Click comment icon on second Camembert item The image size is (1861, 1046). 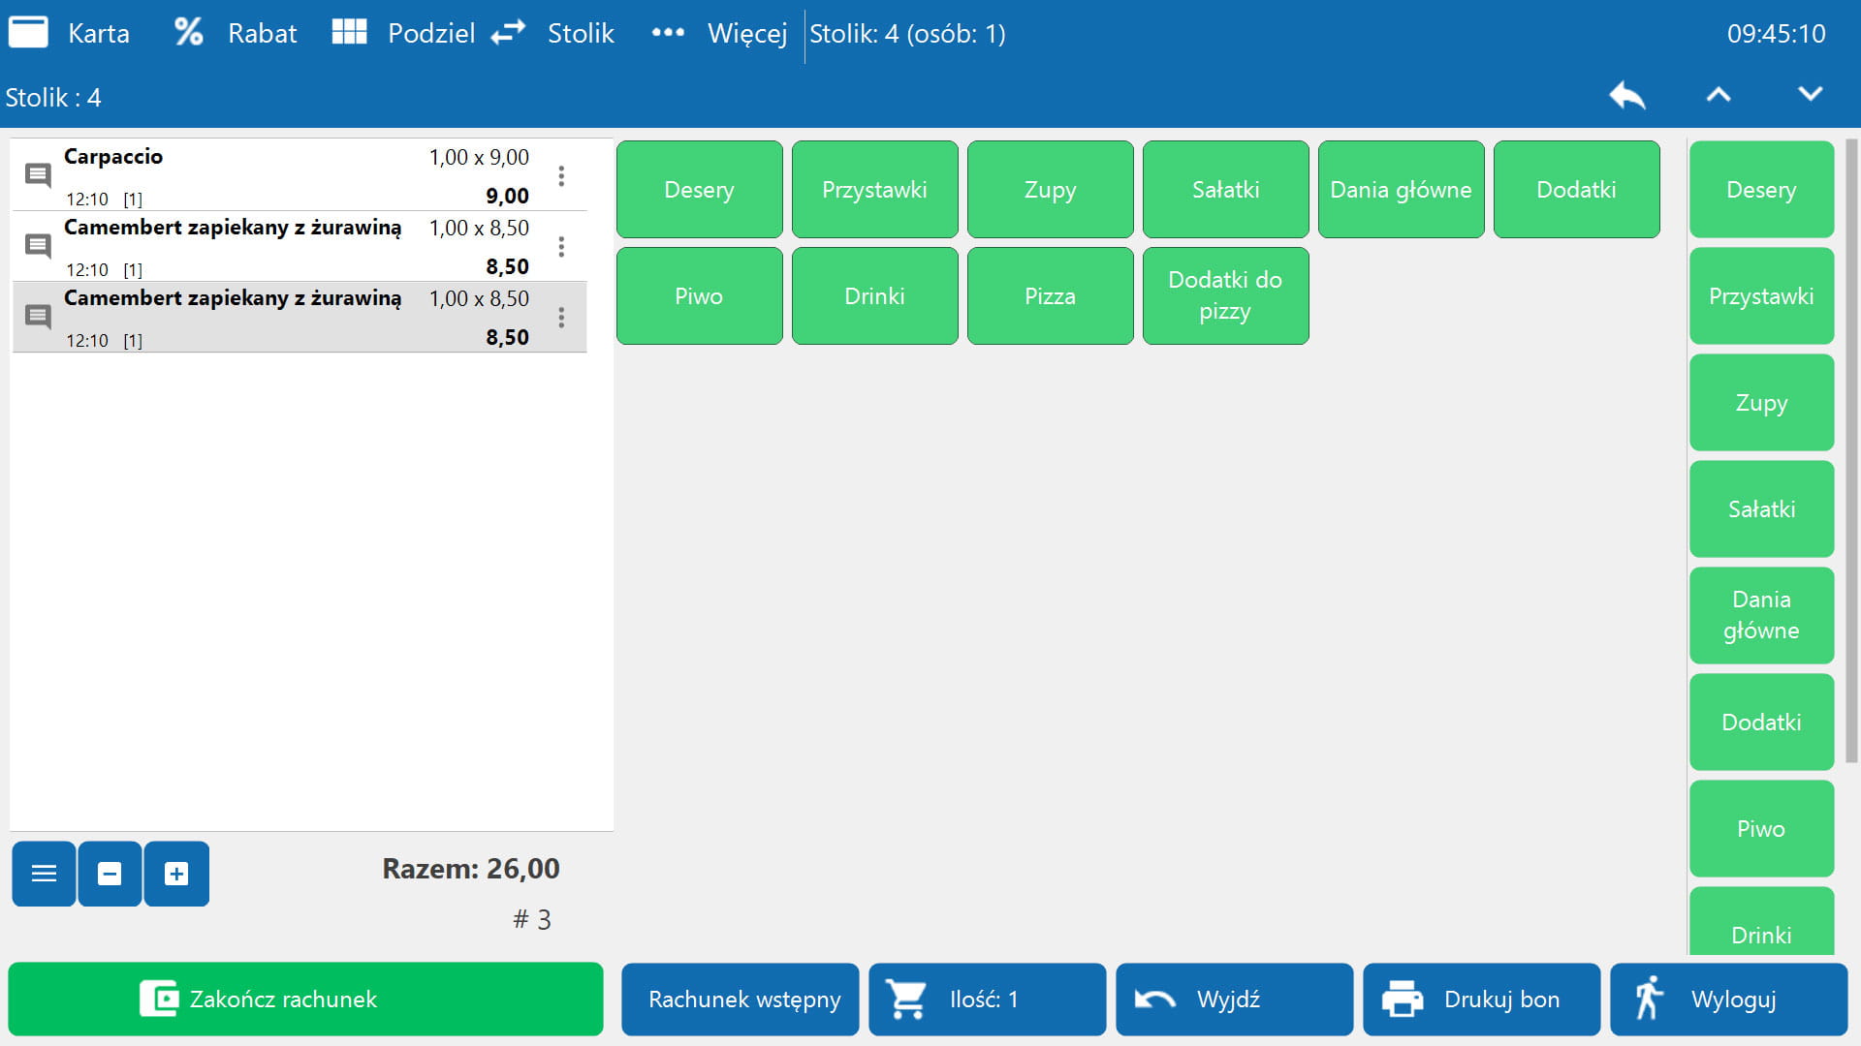(38, 317)
